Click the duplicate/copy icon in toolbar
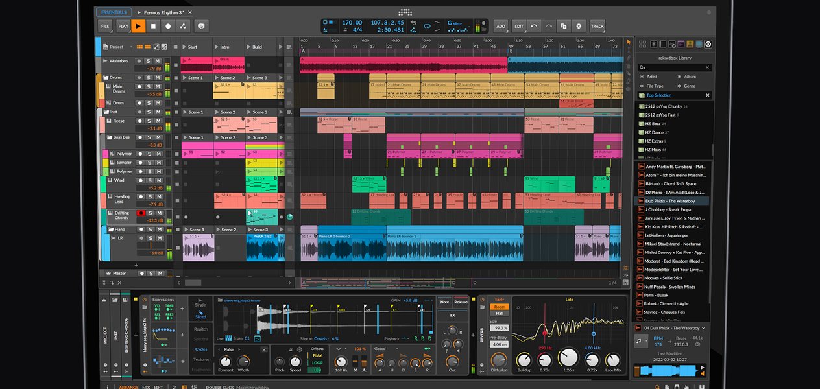Image resolution: width=820 pixels, height=389 pixels. pyautogui.click(x=564, y=26)
